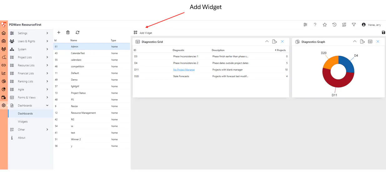Click the Manas, Jerry user name
Screen dimensions: 386x172
[x=374, y=25]
